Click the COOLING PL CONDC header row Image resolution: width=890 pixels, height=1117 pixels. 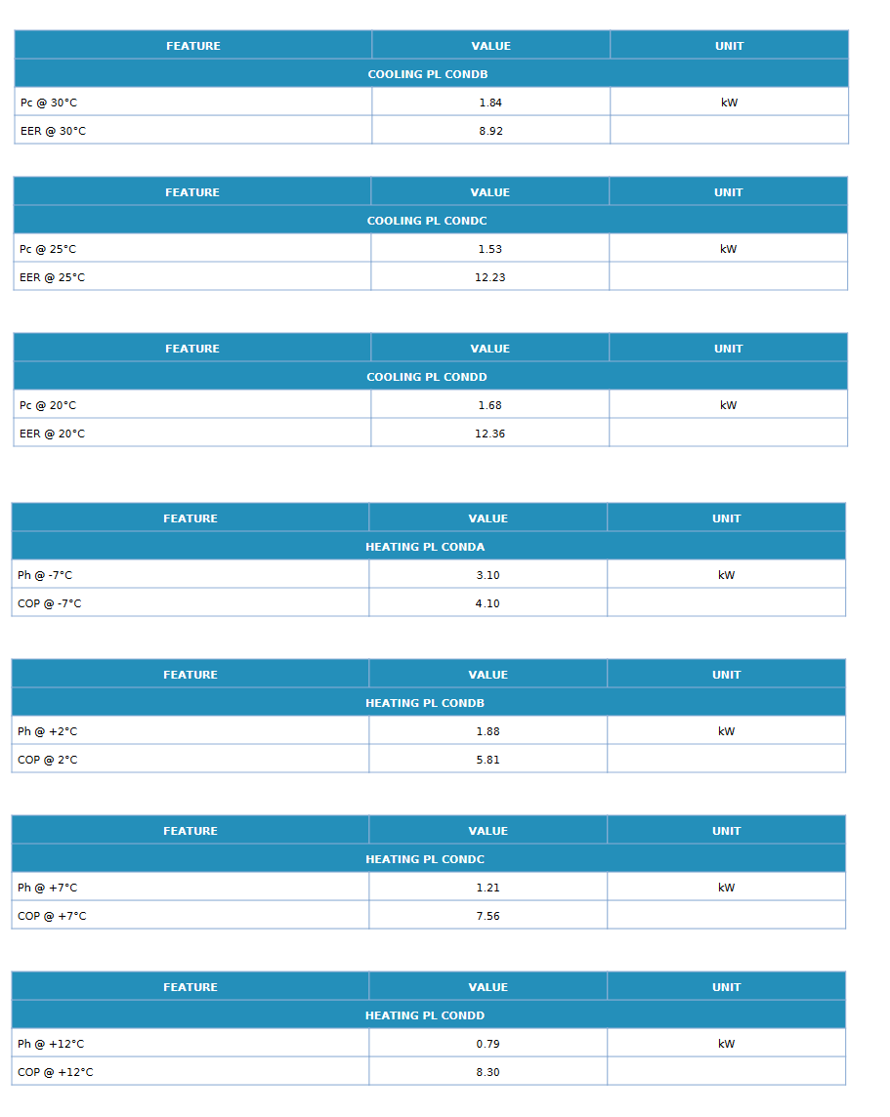coord(427,221)
